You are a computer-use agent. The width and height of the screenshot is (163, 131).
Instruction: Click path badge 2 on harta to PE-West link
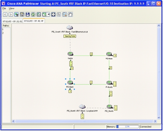pos(91,54)
